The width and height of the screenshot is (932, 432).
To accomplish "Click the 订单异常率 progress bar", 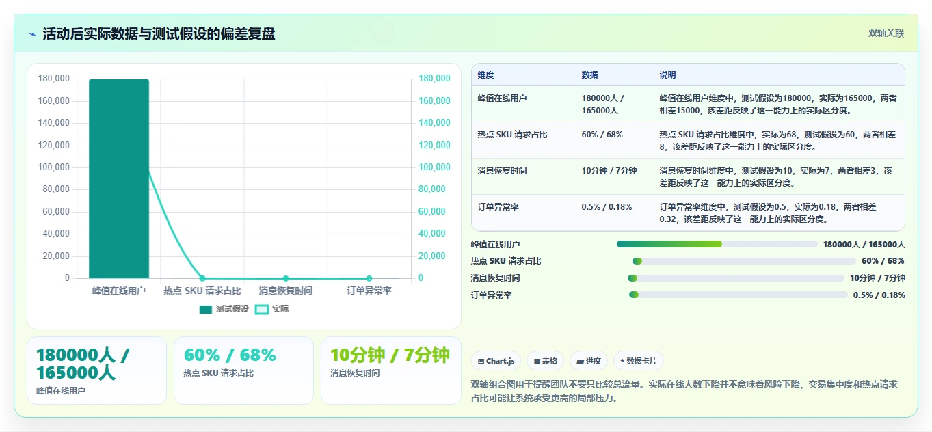I will coord(738,295).
